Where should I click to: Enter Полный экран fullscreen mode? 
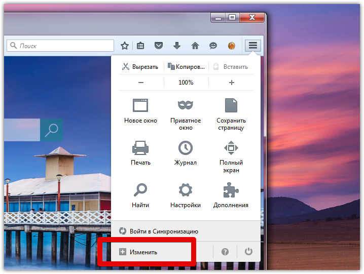[x=231, y=156]
